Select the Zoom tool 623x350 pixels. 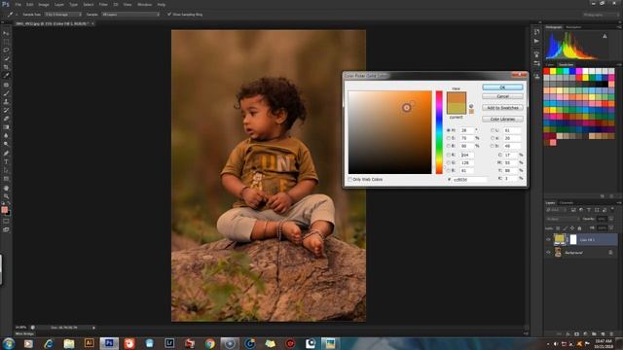pos(6,196)
